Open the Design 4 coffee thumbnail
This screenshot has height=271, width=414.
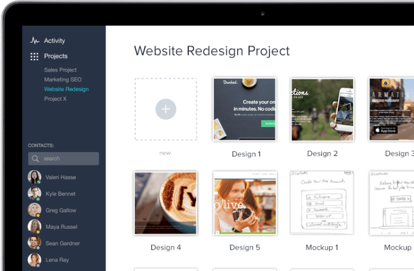[x=166, y=203]
